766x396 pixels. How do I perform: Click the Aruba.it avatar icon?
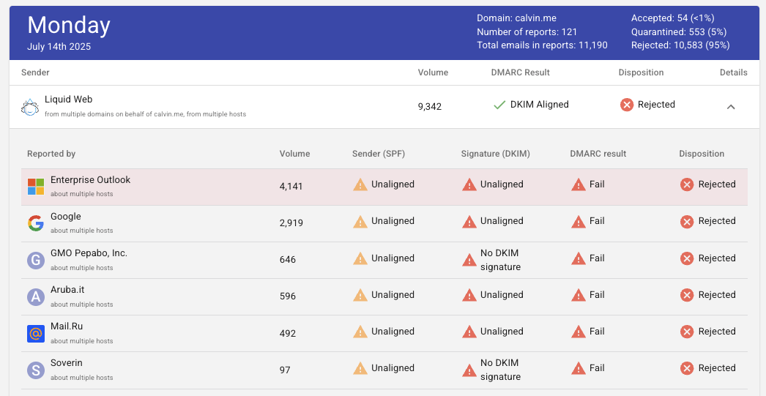pos(36,297)
